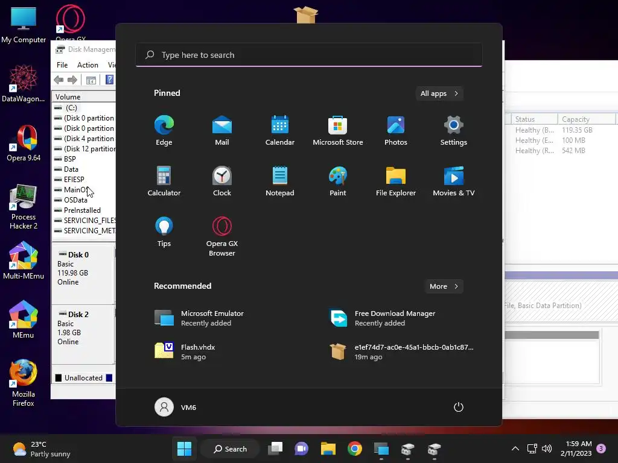Launch the Paint app
Image resolution: width=618 pixels, height=463 pixels.
tap(338, 181)
